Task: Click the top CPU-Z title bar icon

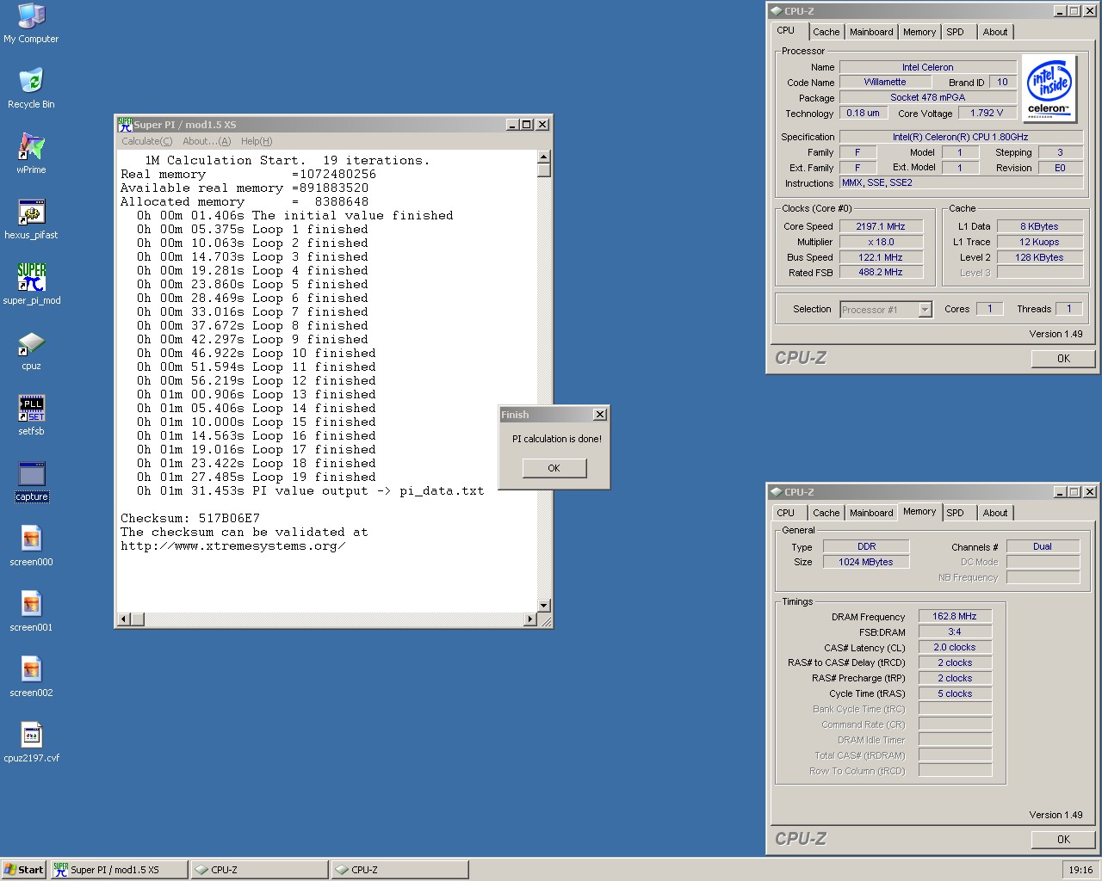Action: click(776, 11)
